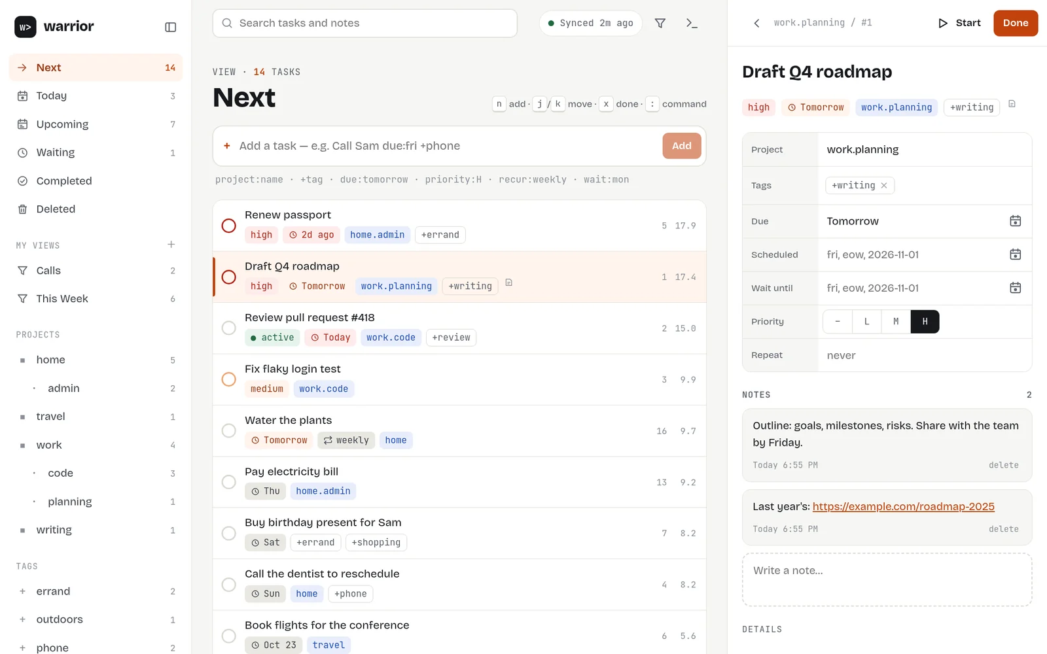Open the Upcoming view
Viewport: 1047px width, 654px height.
(x=96, y=124)
